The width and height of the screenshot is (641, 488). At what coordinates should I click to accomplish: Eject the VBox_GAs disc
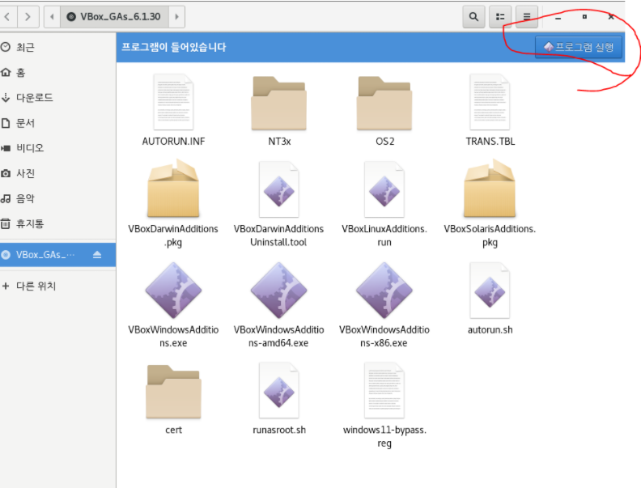(x=97, y=255)
